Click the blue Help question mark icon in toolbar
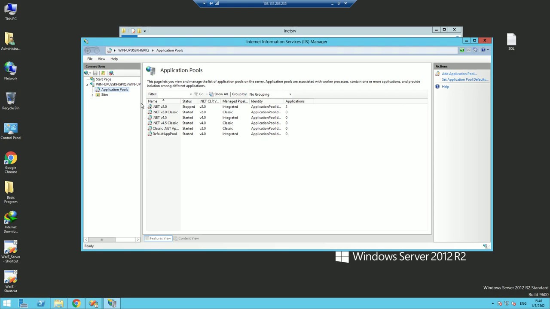 [483, 50]
